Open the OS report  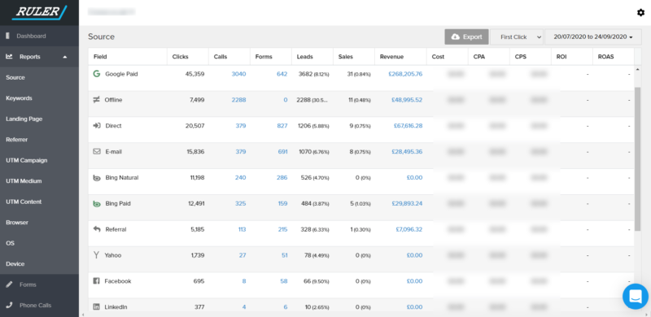pos(10,243)
